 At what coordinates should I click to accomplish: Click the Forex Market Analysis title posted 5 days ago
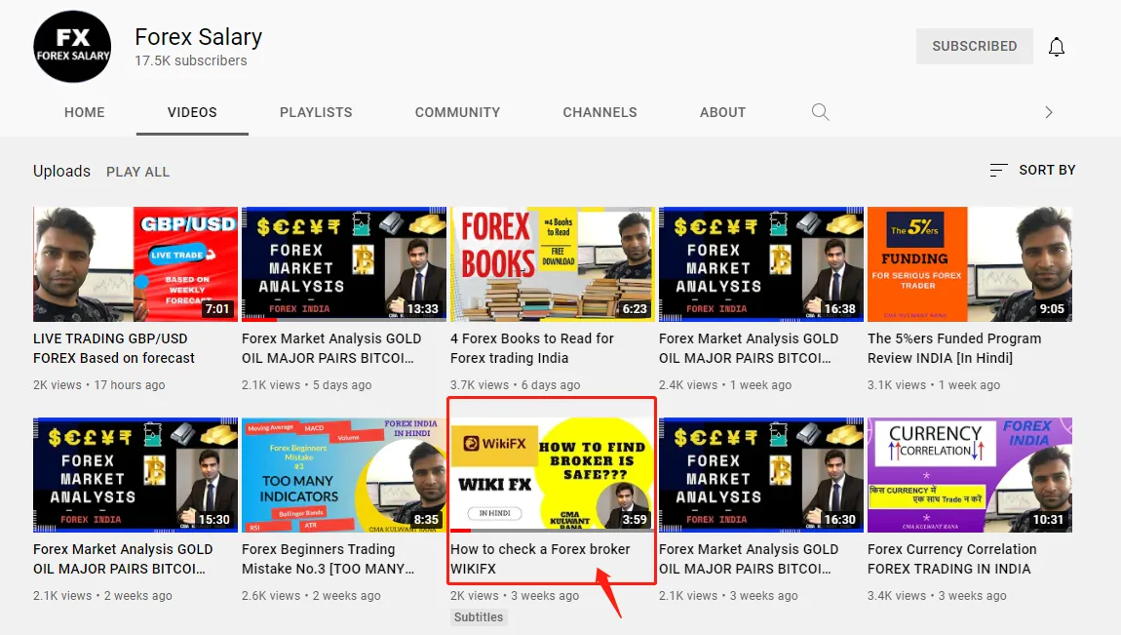click(x=331, y=348)
